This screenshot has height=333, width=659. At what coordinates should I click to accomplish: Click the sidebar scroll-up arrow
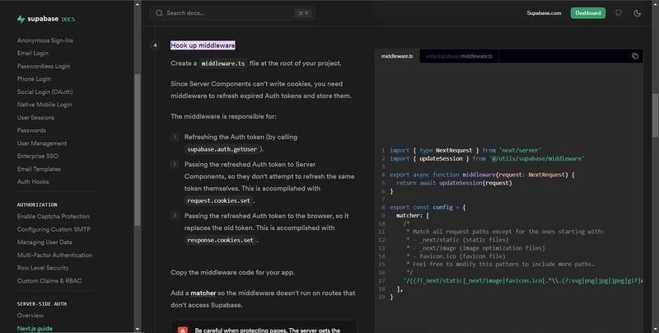coord(137,4)
